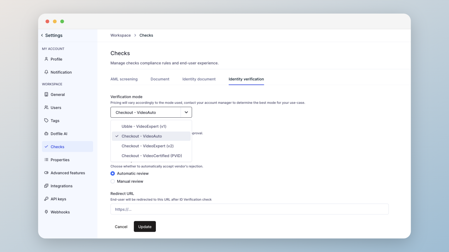Open the Users page
Image resolution: width=449 pixels, height=252 pixels.
coord(68,107)
